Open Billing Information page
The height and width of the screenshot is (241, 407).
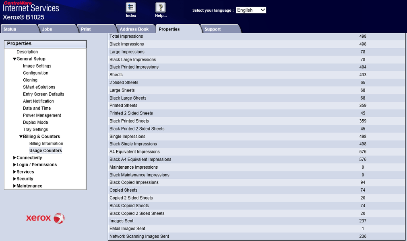(46, 143)
